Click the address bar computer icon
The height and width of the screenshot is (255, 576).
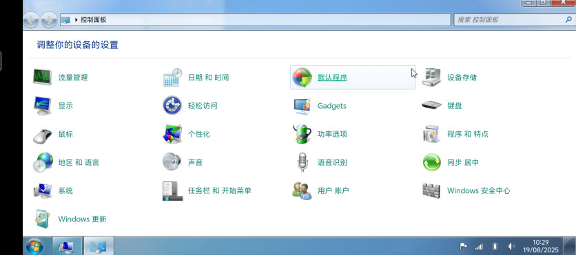coord(65,20)
